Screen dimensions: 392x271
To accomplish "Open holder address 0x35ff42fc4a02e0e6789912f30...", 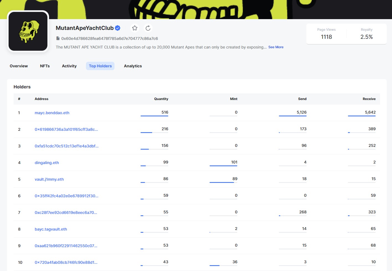I will [67, 196].
